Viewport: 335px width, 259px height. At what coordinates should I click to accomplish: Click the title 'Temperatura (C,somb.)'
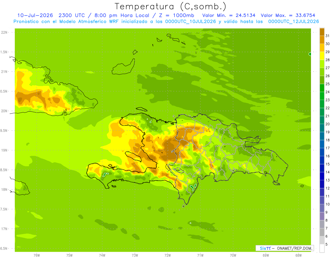click(x=171, y=6)
